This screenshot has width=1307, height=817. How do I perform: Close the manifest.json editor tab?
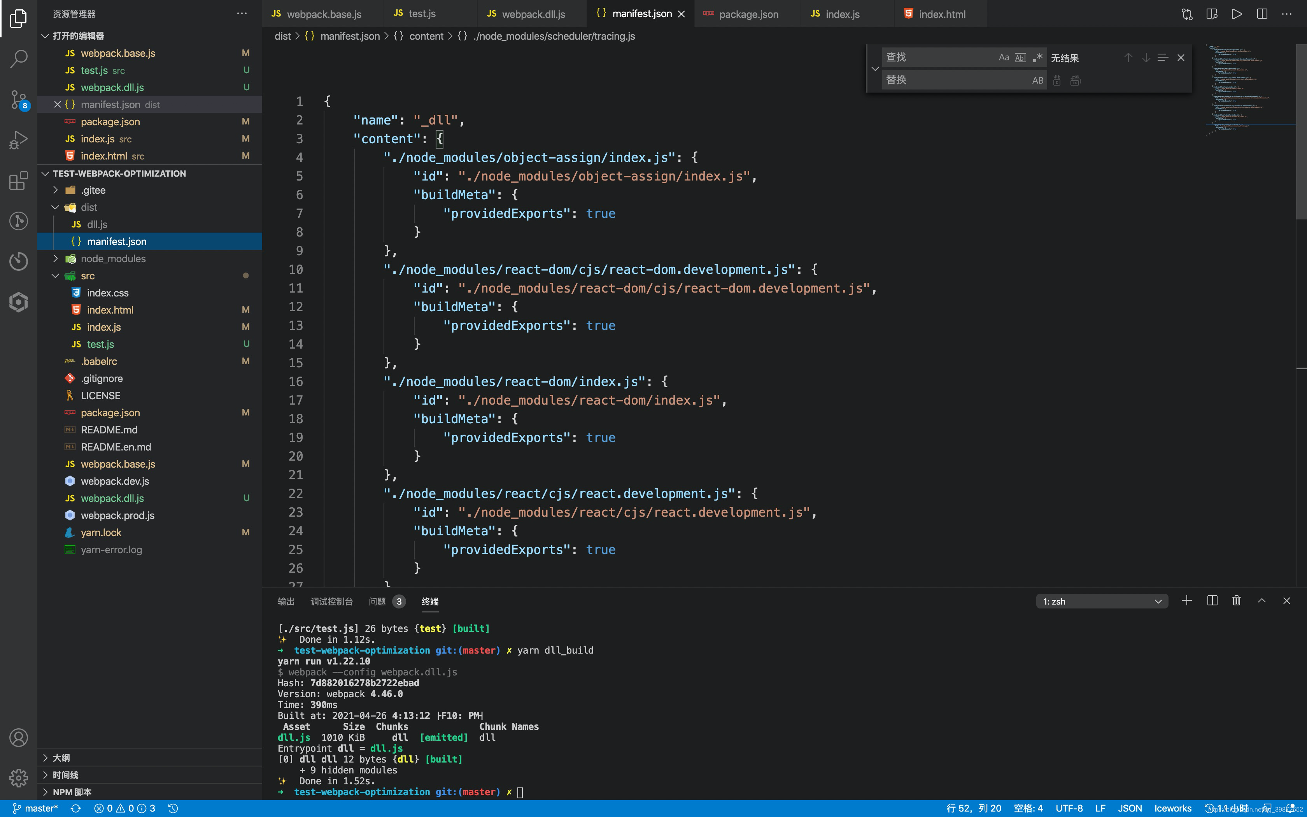point(682,14)
